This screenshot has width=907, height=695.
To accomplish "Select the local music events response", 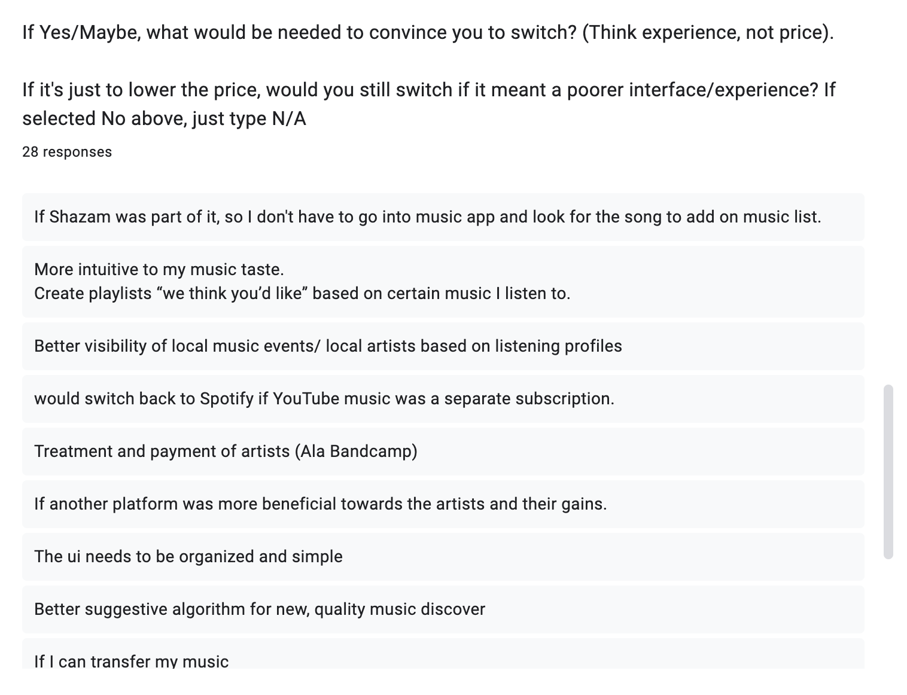I will 328,346.
